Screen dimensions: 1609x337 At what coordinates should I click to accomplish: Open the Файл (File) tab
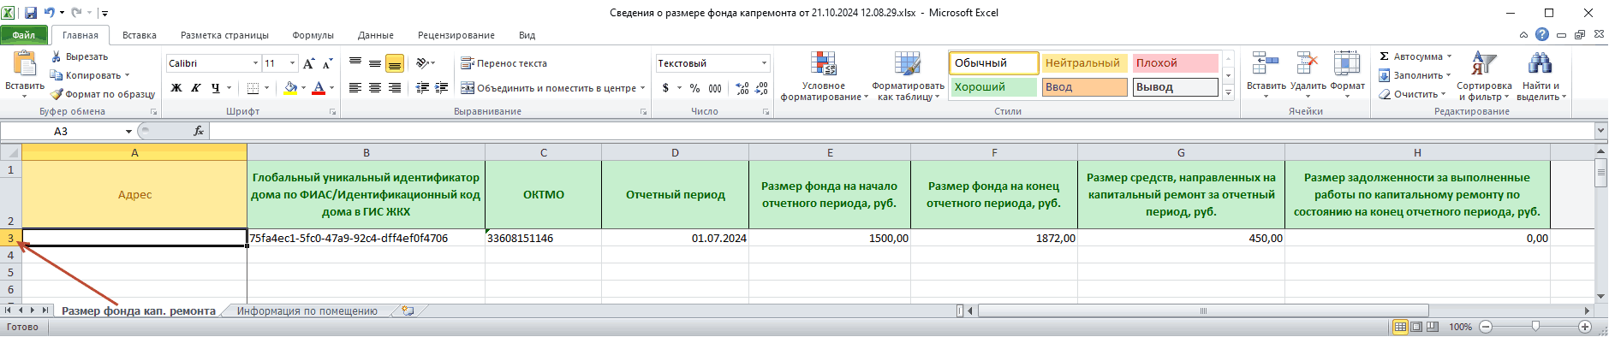pos(24,35)
